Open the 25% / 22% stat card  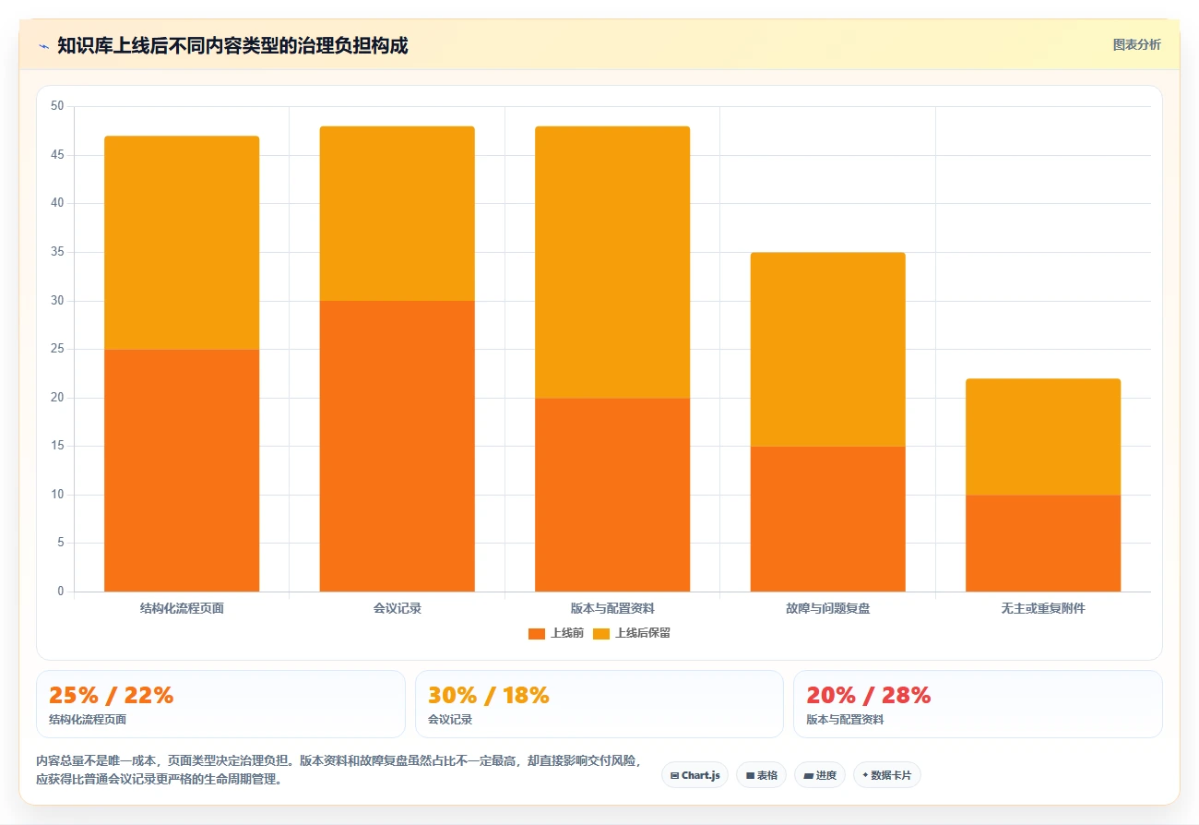point(220,704)
